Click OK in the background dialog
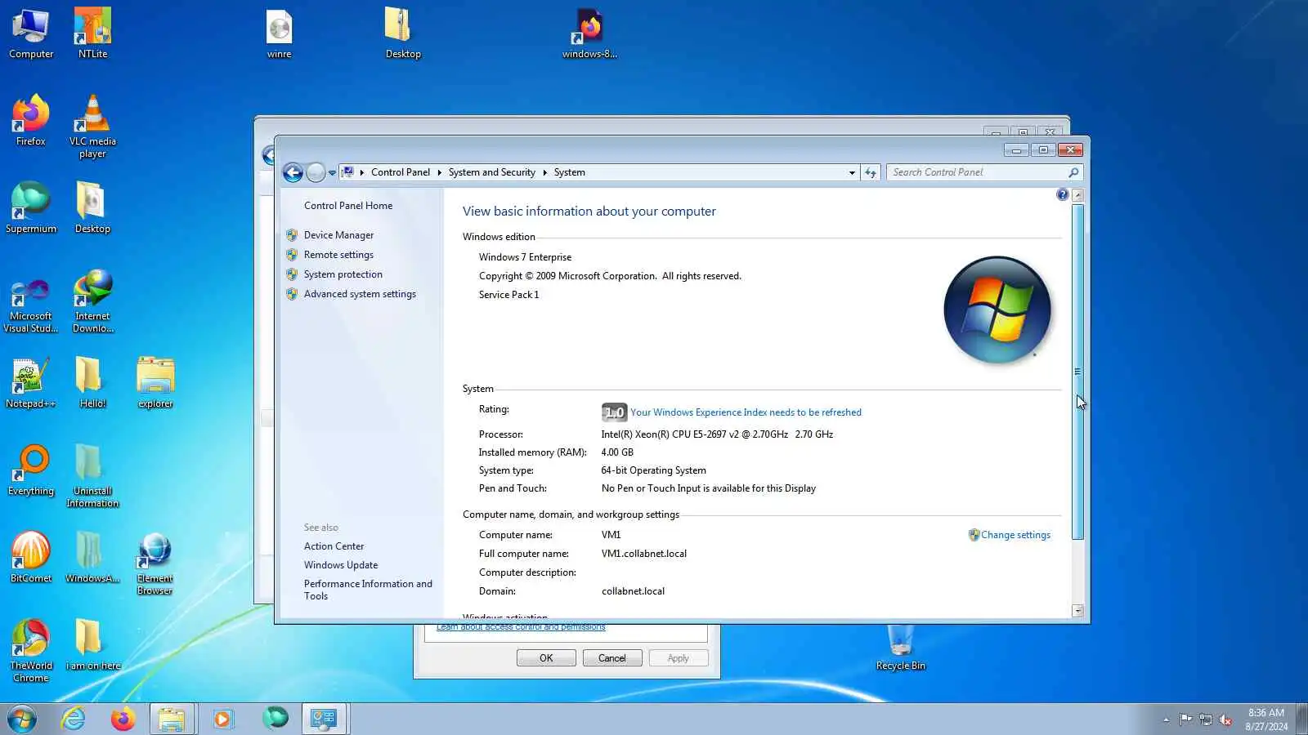Viewport: 1308px width, 735px height. pyautogui.click(x=546, y=658)
